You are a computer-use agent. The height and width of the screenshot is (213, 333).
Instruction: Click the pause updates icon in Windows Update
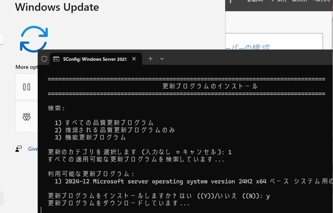click(x=27, y=87)
